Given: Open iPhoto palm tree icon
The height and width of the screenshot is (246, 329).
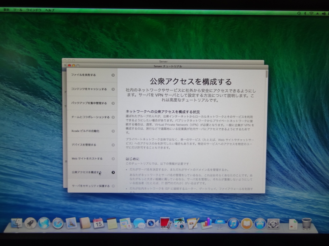Looking at the screenshot, I should (179, 223).
